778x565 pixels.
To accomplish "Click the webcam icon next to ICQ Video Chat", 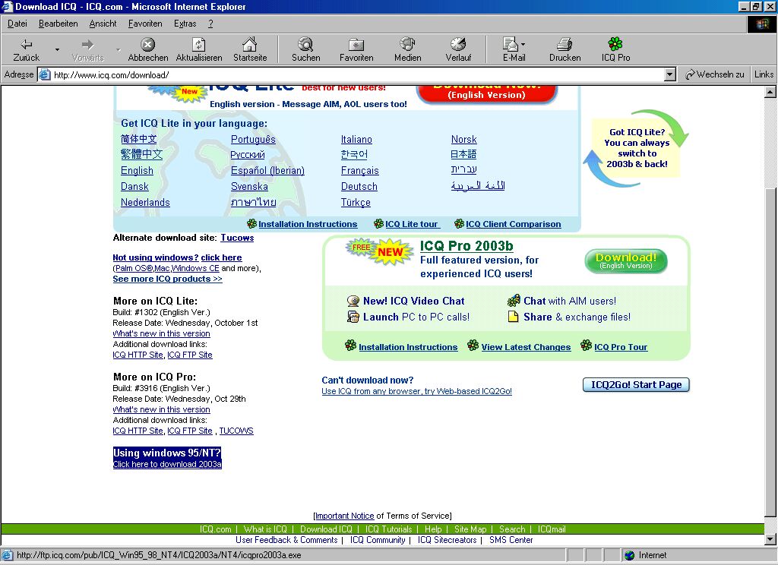I will [x=353, y=301].
